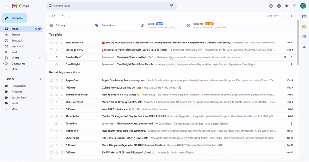Open more options for Capital One ad

point(291,57)
